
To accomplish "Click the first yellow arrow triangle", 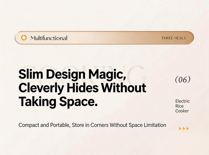I will click(x=180, y=128).
